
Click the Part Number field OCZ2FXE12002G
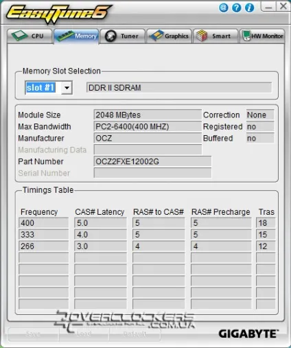[152, 161]
